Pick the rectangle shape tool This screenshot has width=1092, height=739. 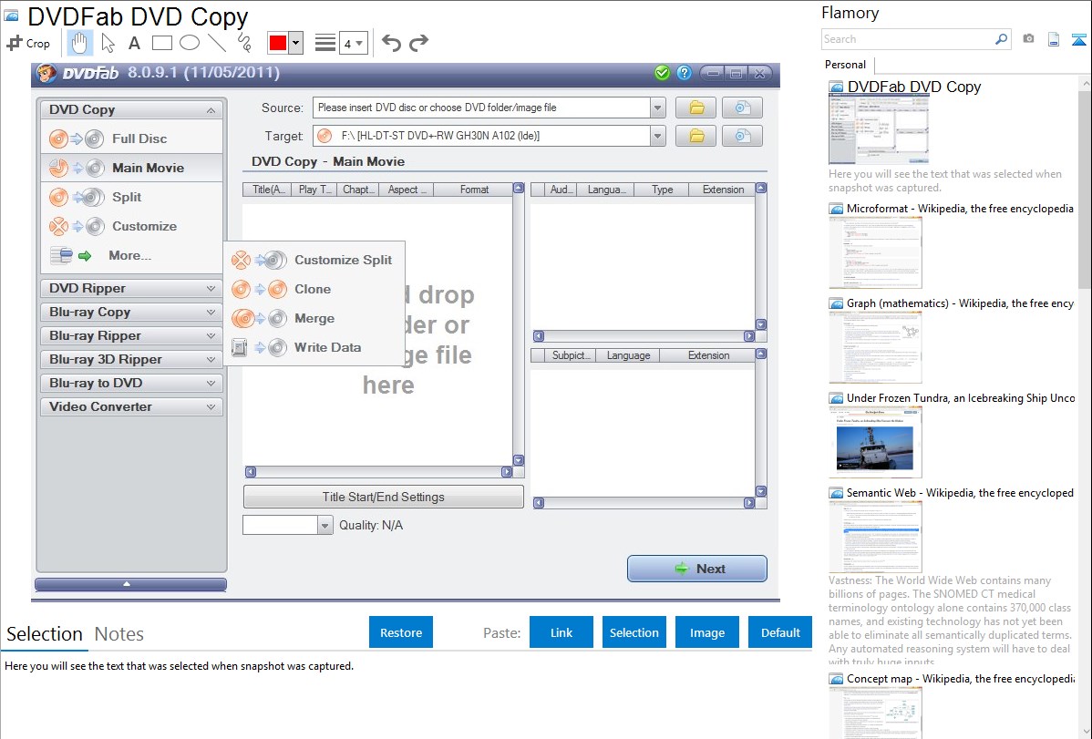(x=161, y=43)
